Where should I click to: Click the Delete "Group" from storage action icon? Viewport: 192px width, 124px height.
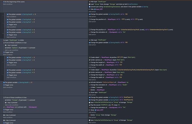tap(89, 115)
